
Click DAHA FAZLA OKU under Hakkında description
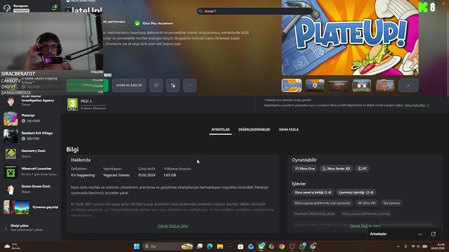click(x=173, y=226)
